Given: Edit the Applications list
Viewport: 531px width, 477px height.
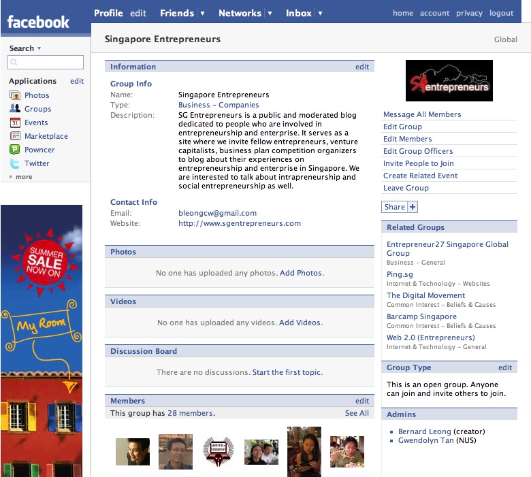Looking at the screenshot, I should coord(77,81).
